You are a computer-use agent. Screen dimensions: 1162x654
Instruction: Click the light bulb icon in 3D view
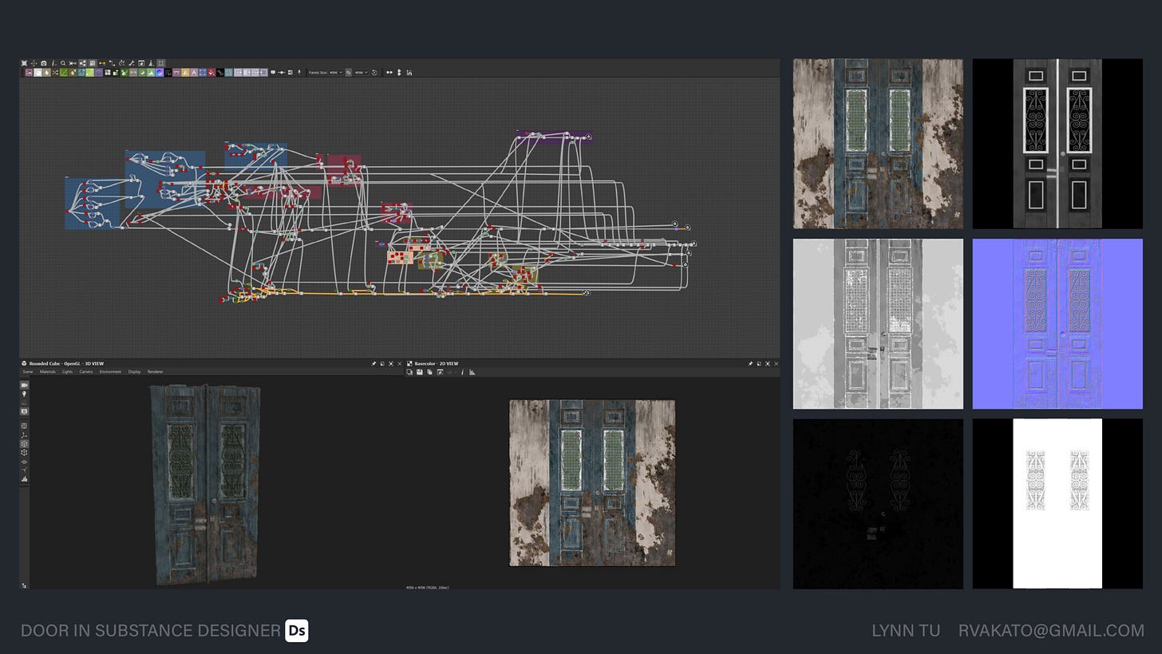coord(24,394)
